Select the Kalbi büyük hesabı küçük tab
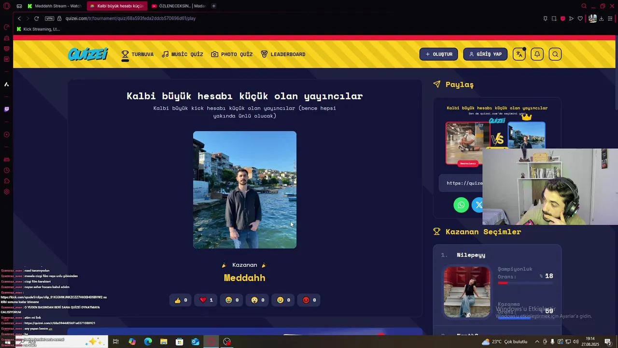Viewport: 618px width, 348px height. point(116,6)
